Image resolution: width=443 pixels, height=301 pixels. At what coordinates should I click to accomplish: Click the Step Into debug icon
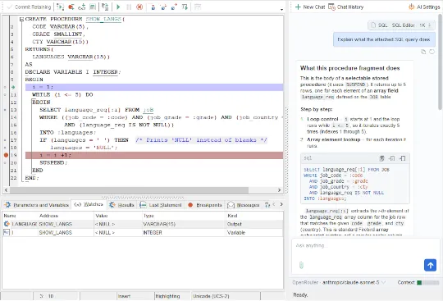point(153,7)
